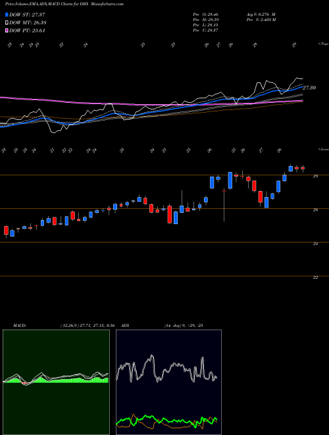Click the tall blue candlestick reaching above 28

[230, 181]
